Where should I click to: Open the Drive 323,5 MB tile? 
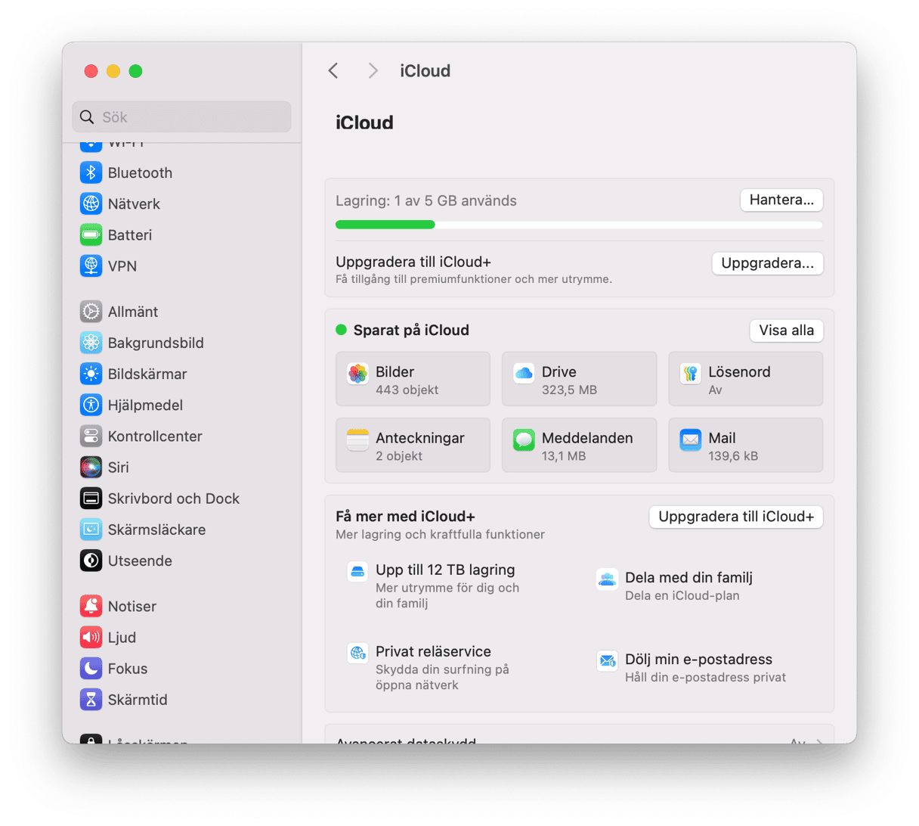[x=579, y=379]
